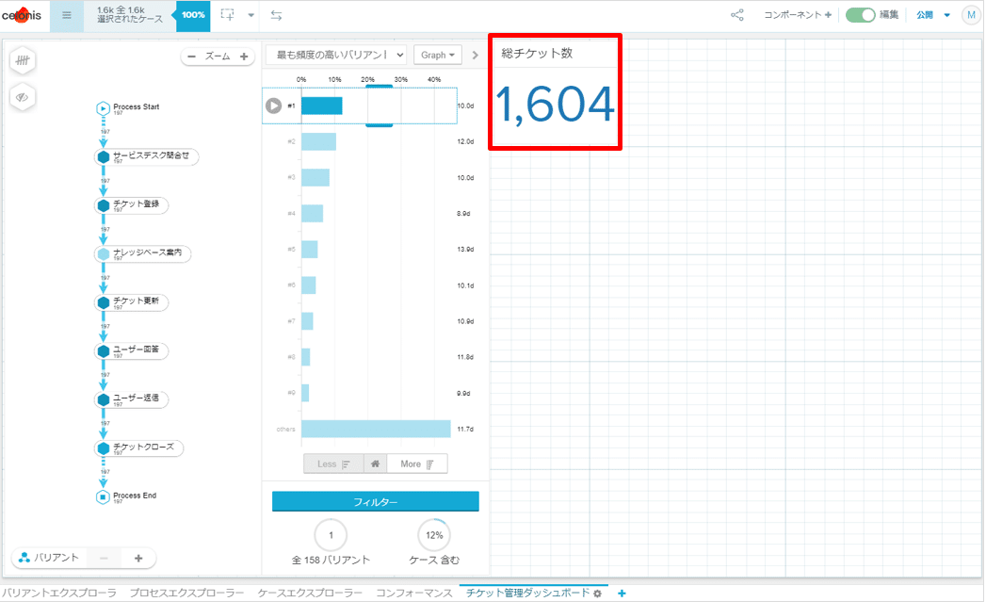Select the variant #3 bar
This screenshot has height=602, width=986.
[x=315, y=177]
